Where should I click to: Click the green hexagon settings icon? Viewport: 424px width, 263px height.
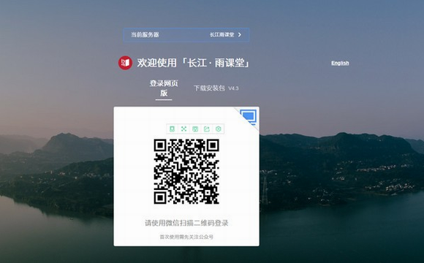point(219,129)
